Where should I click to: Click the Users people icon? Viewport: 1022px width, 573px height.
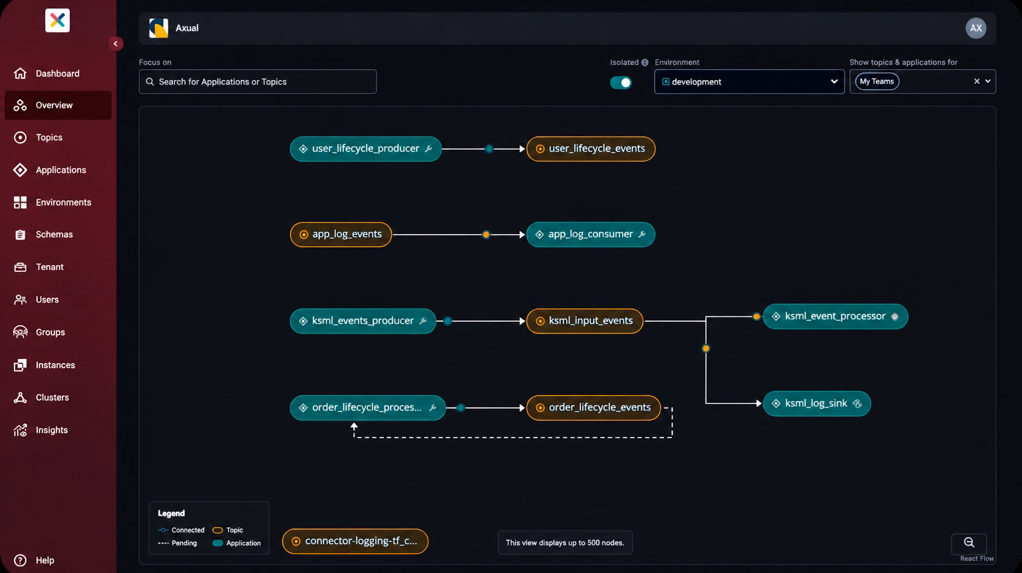click(21, 300)
